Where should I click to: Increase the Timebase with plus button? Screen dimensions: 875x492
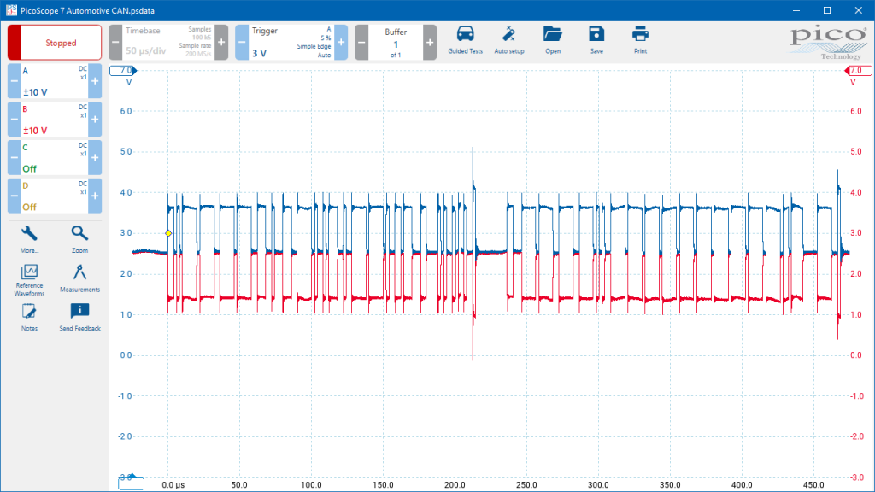tap(221, 43)
